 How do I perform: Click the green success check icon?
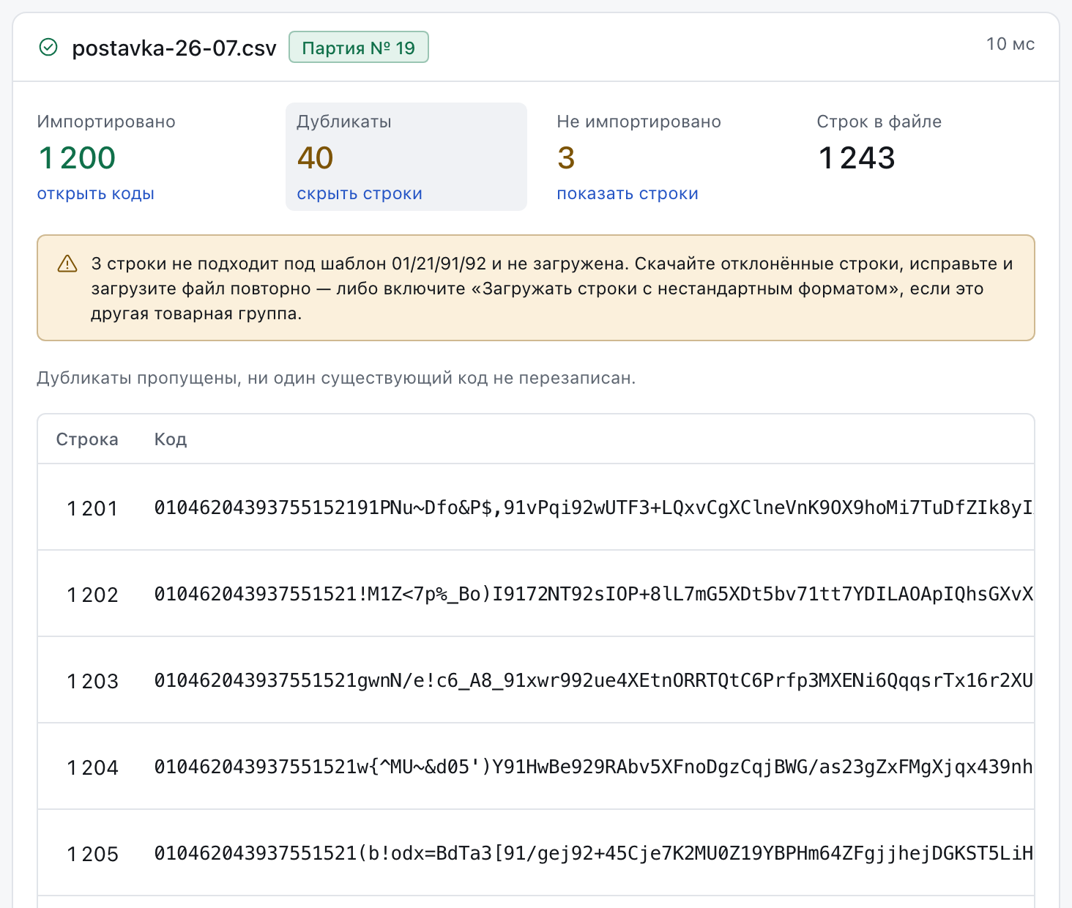point(48,48)
